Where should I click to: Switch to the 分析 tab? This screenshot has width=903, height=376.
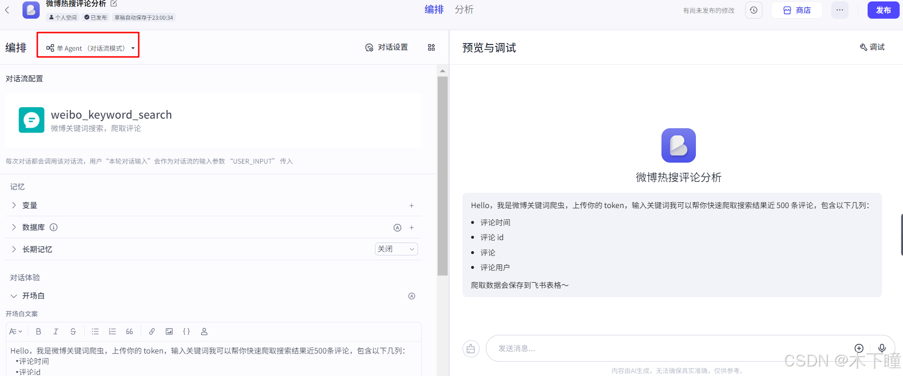(464, 10)
